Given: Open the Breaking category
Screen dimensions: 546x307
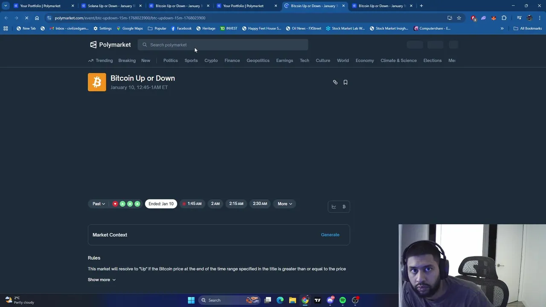Looking at the screenshot, I should (x=127, y=61).
